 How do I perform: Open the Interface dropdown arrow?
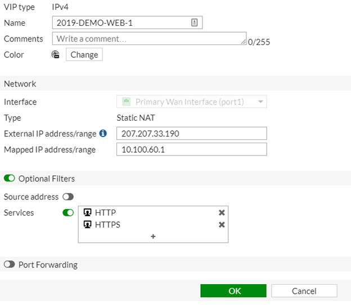[x=260, y=102]
